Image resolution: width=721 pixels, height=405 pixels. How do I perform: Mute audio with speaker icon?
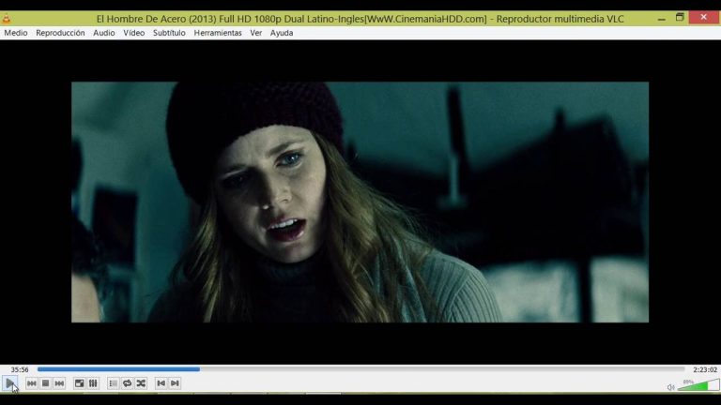671,387
